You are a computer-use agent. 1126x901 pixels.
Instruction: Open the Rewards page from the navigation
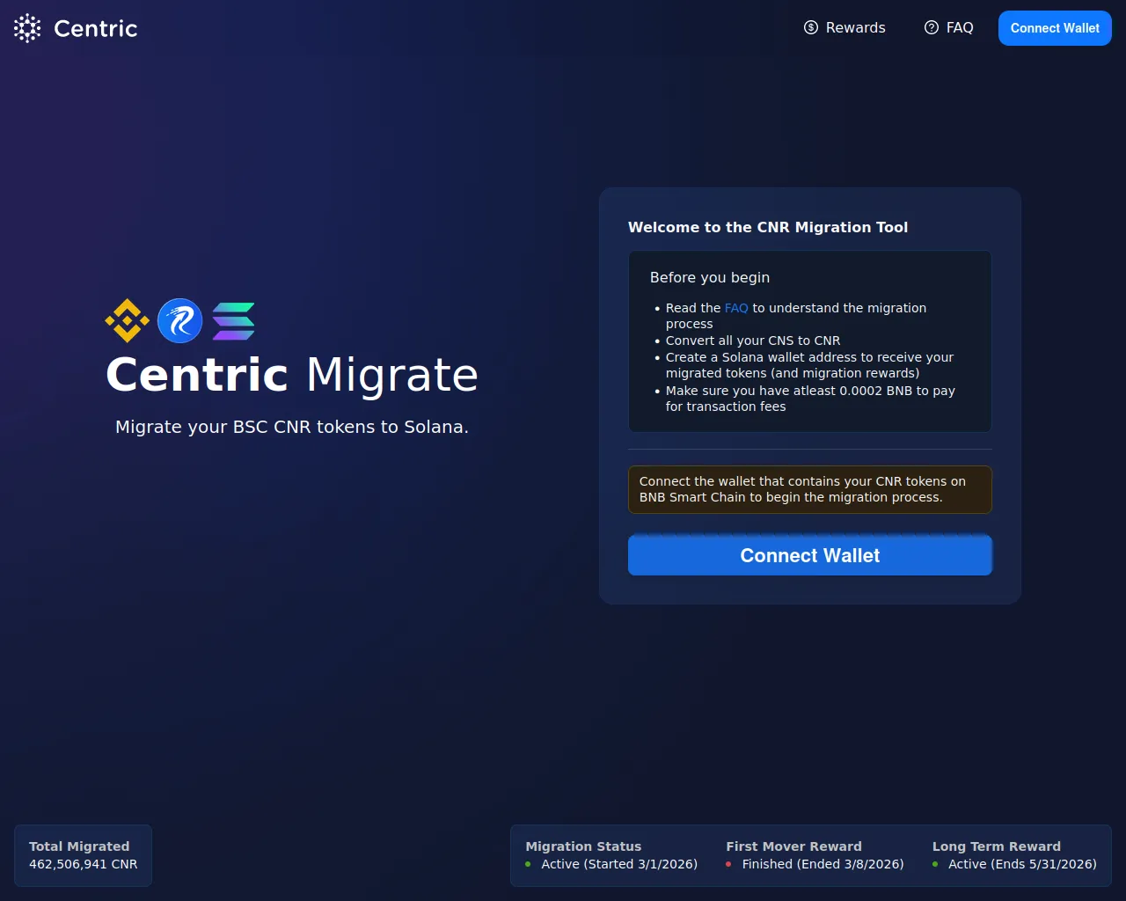pyautogui.click(x=855, y=28)
